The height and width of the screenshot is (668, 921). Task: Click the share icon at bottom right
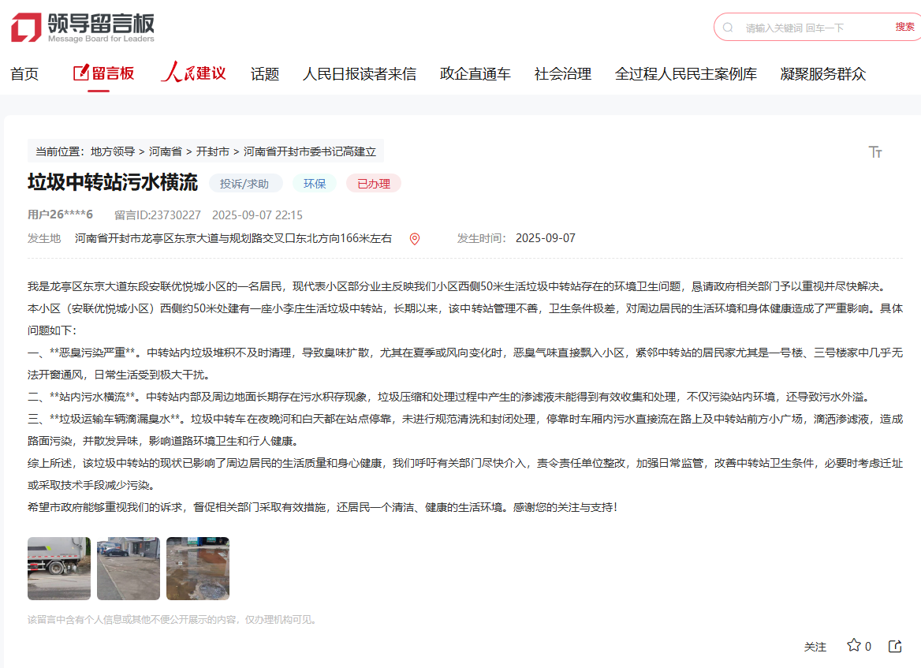895,646
